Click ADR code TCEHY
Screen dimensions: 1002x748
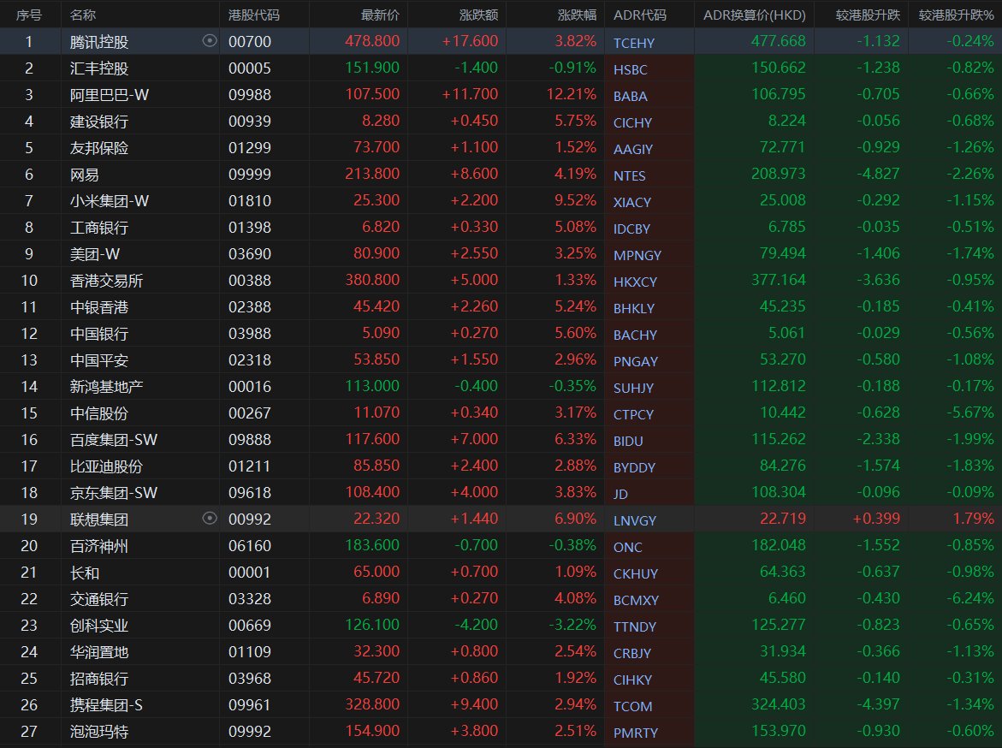tap(634, 43)
